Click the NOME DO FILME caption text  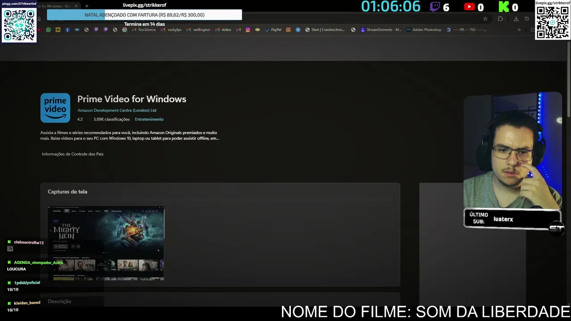click(x=426, y=312)
